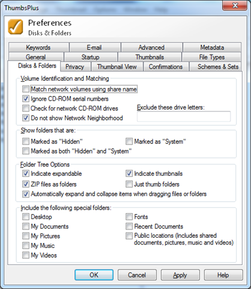251x289 pixels.
Task: Switch to the Thumbnail View tab
Action: click(117, 67)
